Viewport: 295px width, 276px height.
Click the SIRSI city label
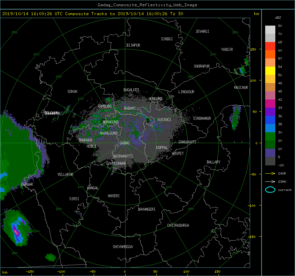[74, 199]
